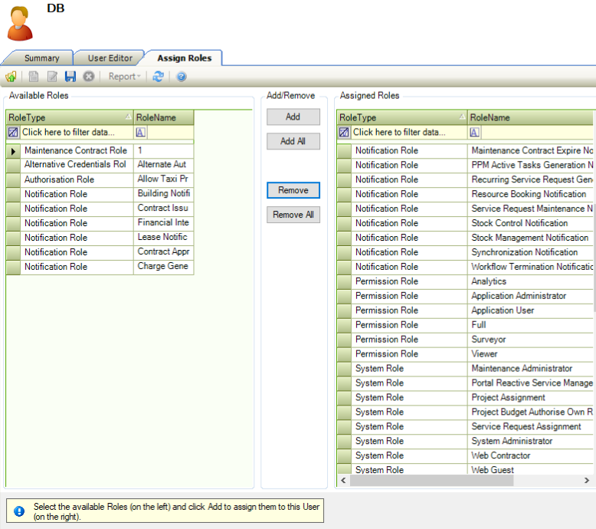This screenshot has width=596, height=529.
Task: Open the Report dropdown menu
Action: (x=124, y=77)
